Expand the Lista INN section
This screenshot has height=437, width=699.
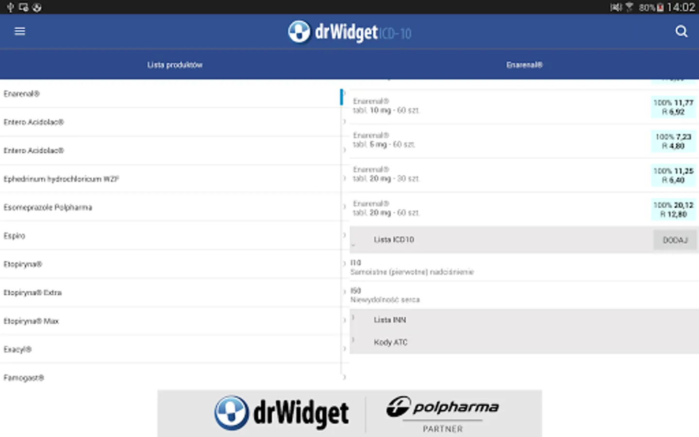(524, 320)
